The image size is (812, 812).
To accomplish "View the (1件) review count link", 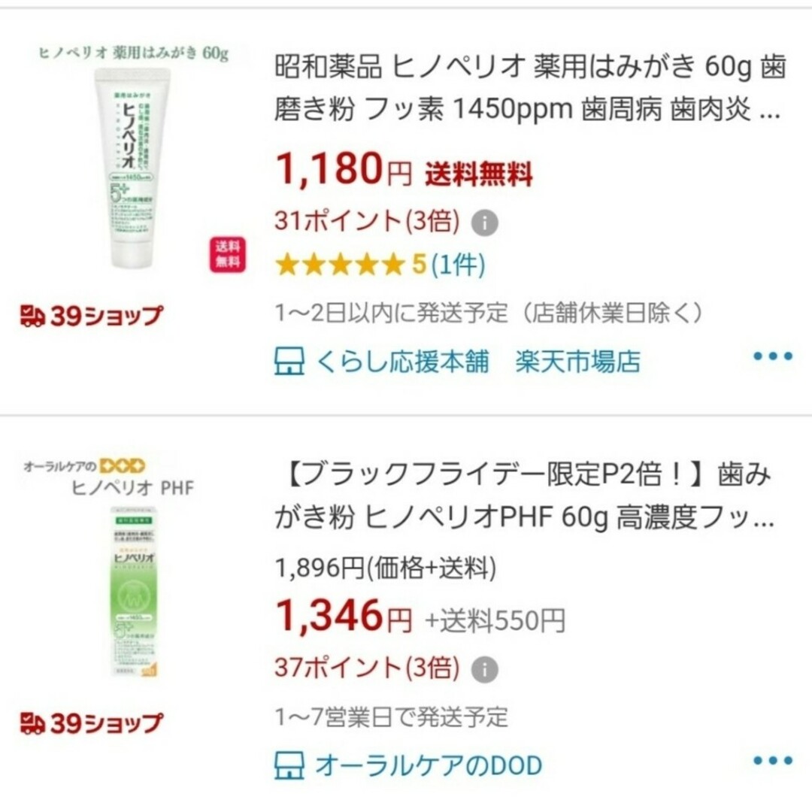I will click(459, 265).
